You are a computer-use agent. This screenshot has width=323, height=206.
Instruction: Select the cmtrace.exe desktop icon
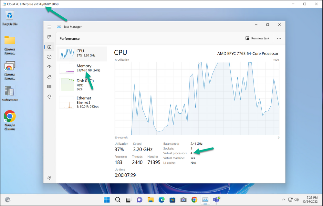10,94
